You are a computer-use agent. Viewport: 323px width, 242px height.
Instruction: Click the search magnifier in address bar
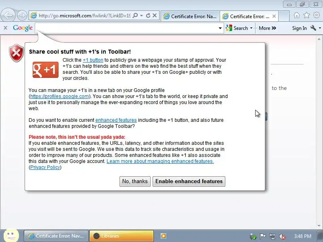pyautogui.click(x=135, y=16)
